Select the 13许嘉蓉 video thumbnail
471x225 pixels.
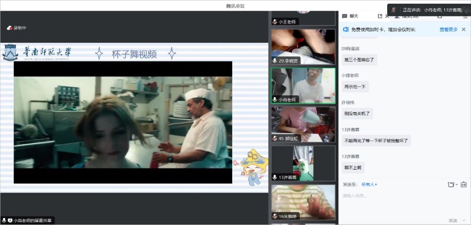tap(303, 163)
